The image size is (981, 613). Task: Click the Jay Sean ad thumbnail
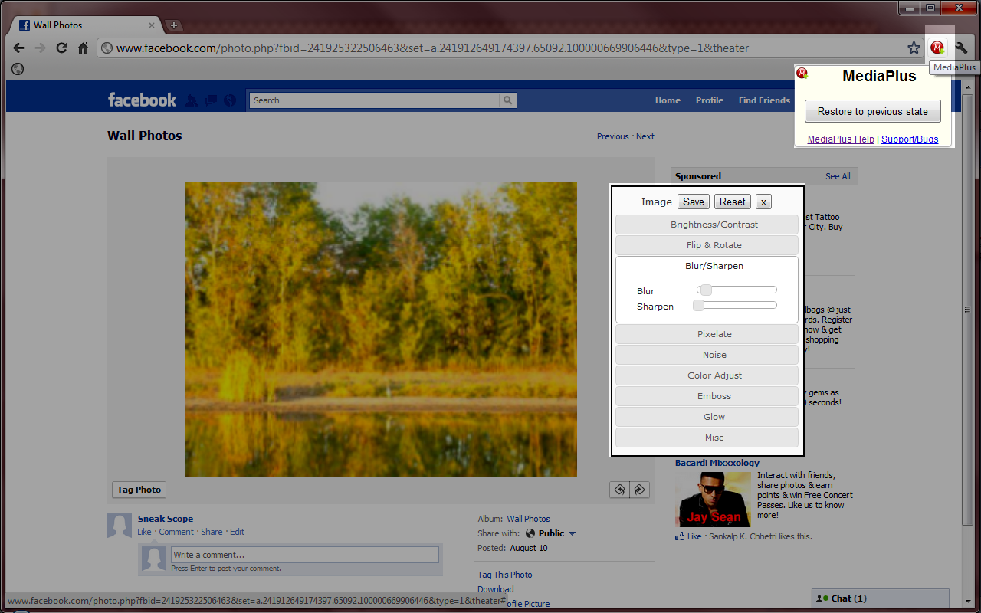(713, 499)
